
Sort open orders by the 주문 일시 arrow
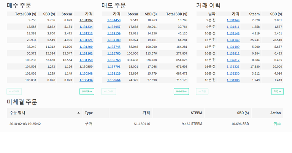[79, 113]
